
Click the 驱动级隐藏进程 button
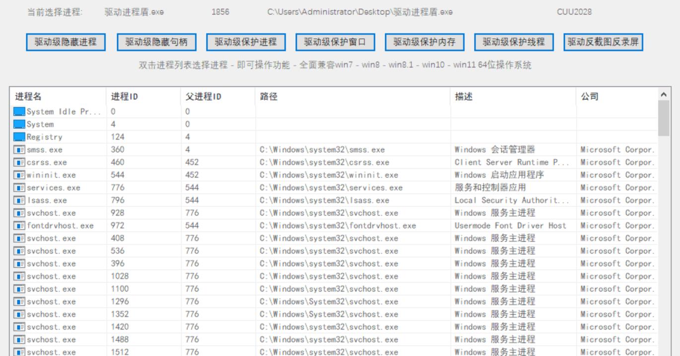[66, 42]
